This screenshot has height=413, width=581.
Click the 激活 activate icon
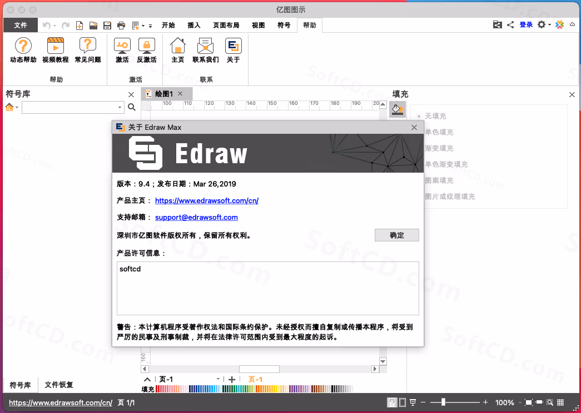coord(122,50)
